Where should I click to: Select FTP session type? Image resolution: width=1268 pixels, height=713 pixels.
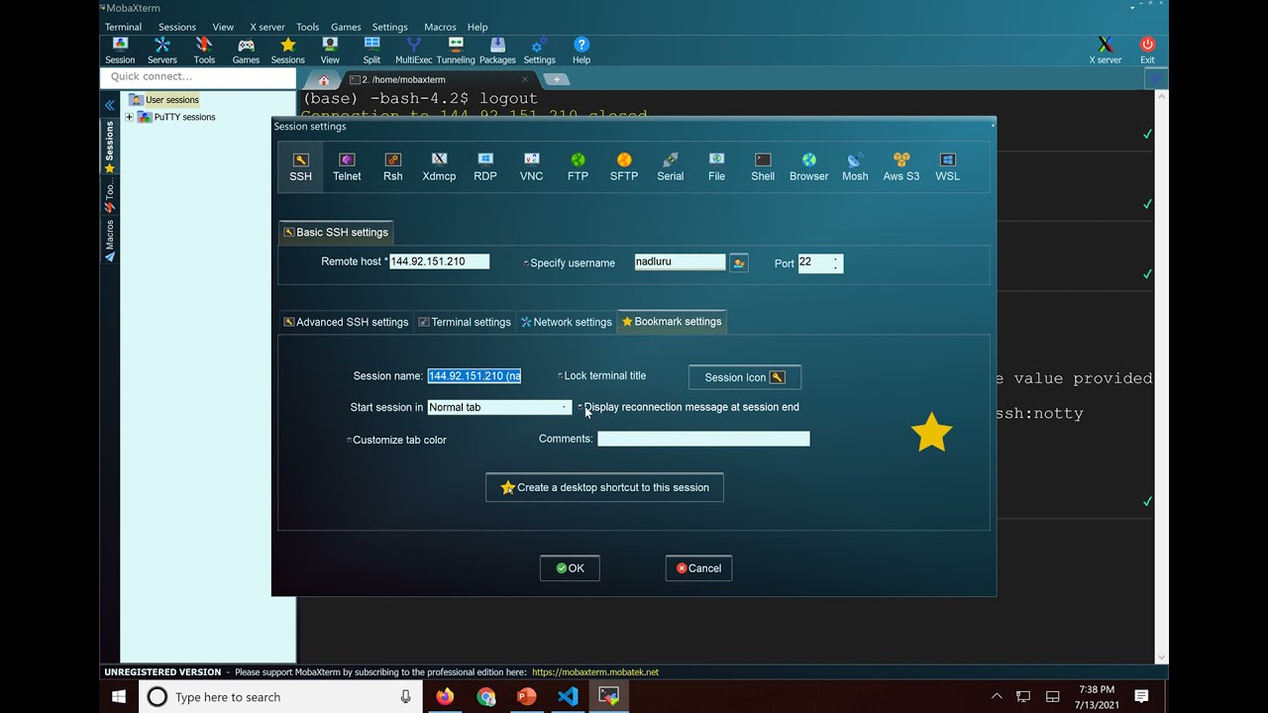(x=578, y=166)
